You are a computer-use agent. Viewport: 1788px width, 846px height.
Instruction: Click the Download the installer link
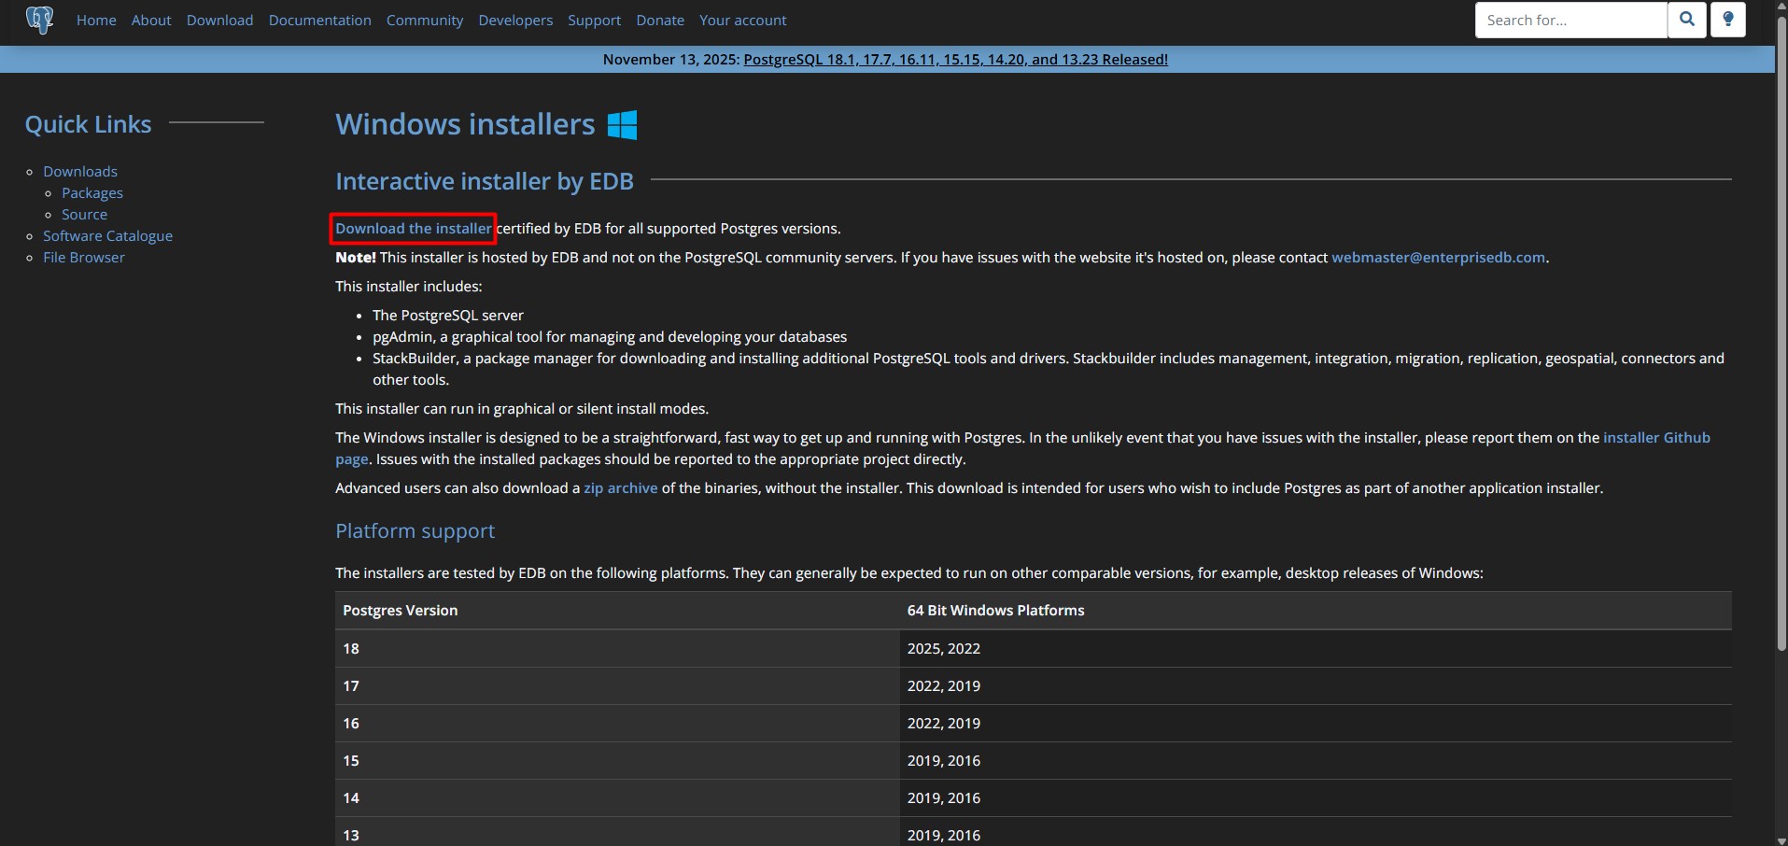(x=413, y=228)
